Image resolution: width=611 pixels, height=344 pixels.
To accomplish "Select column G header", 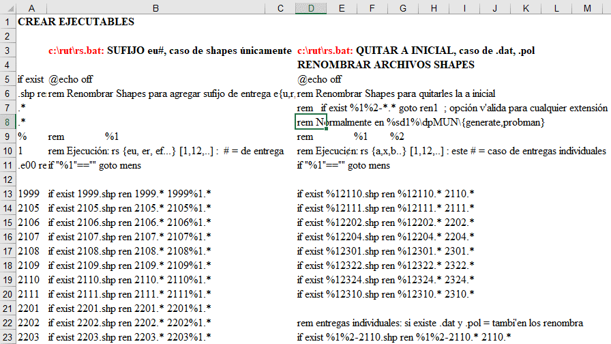I will point(403,8).
